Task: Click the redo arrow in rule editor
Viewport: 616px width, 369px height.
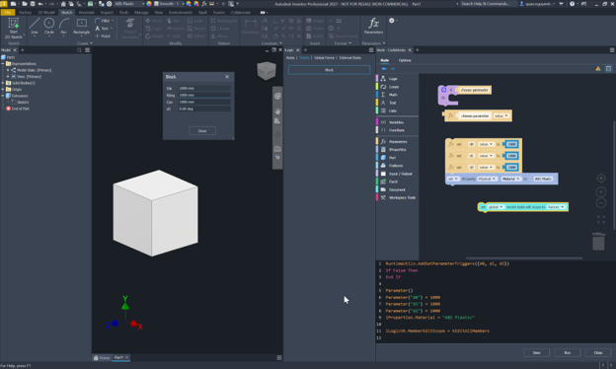Action: 393,69
